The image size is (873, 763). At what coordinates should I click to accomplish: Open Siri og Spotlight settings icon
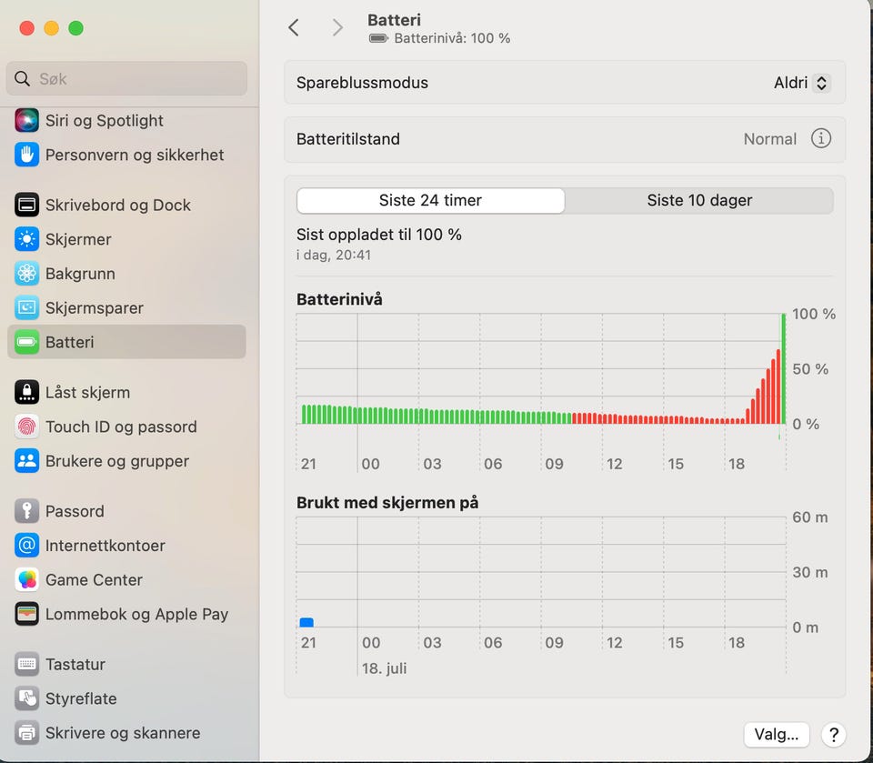(27, 120)
